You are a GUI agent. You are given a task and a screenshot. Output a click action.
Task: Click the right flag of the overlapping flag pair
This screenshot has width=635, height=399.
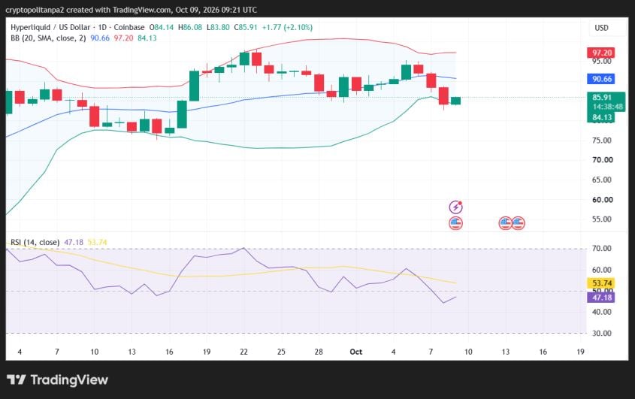[518, 223]
